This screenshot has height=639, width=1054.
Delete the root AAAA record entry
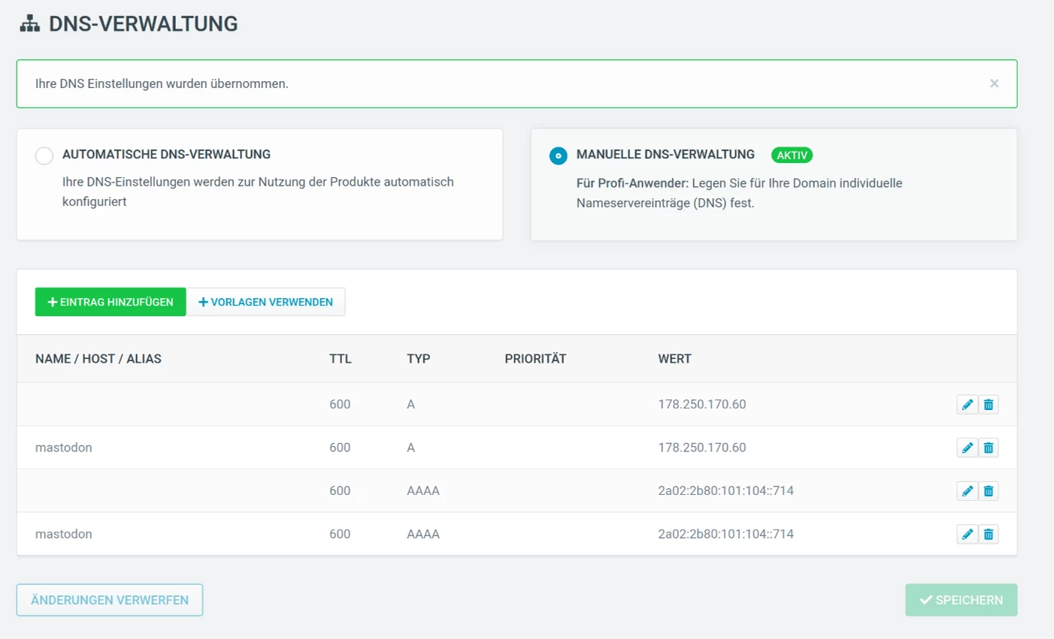tap(989, 491)
